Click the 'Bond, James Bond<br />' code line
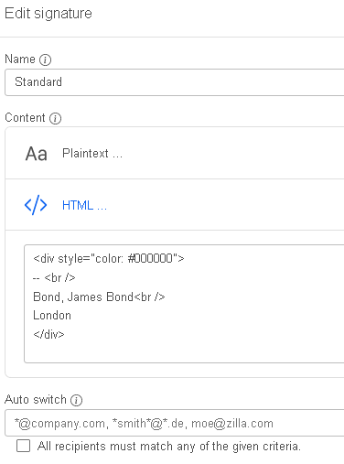344x464 pixels. 99,297
